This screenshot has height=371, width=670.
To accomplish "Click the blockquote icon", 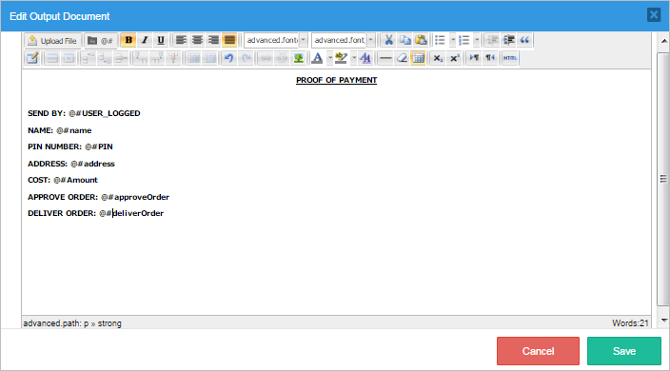I will 524,40.
